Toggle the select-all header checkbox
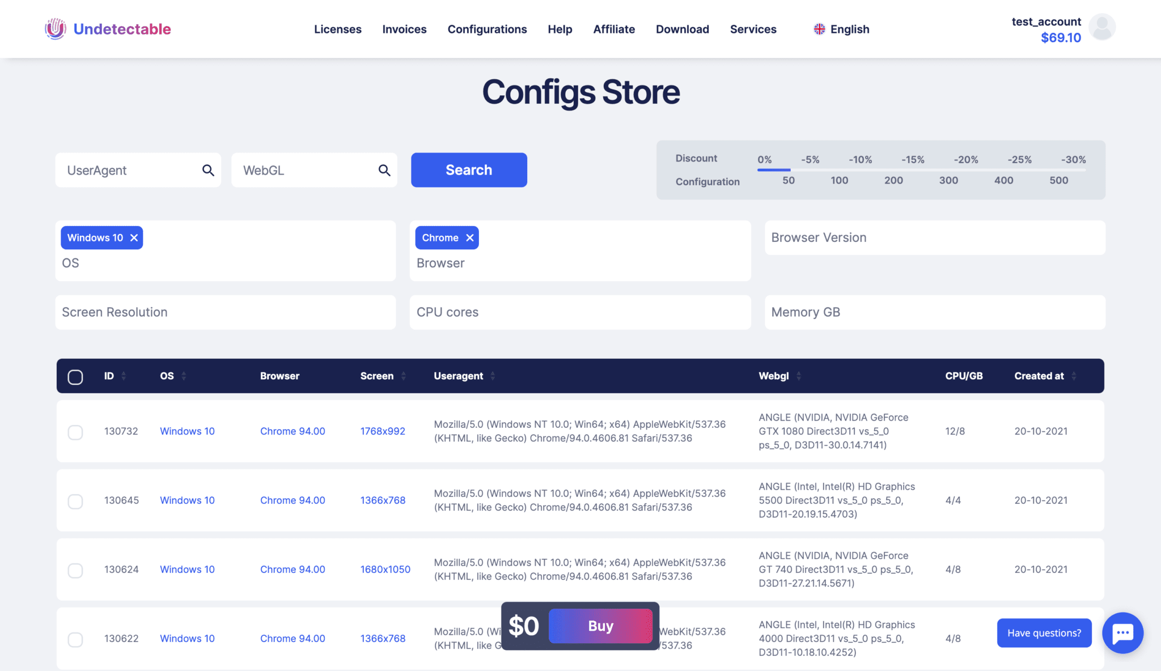Screen dimensions: 1161x671 click(75, 377)
